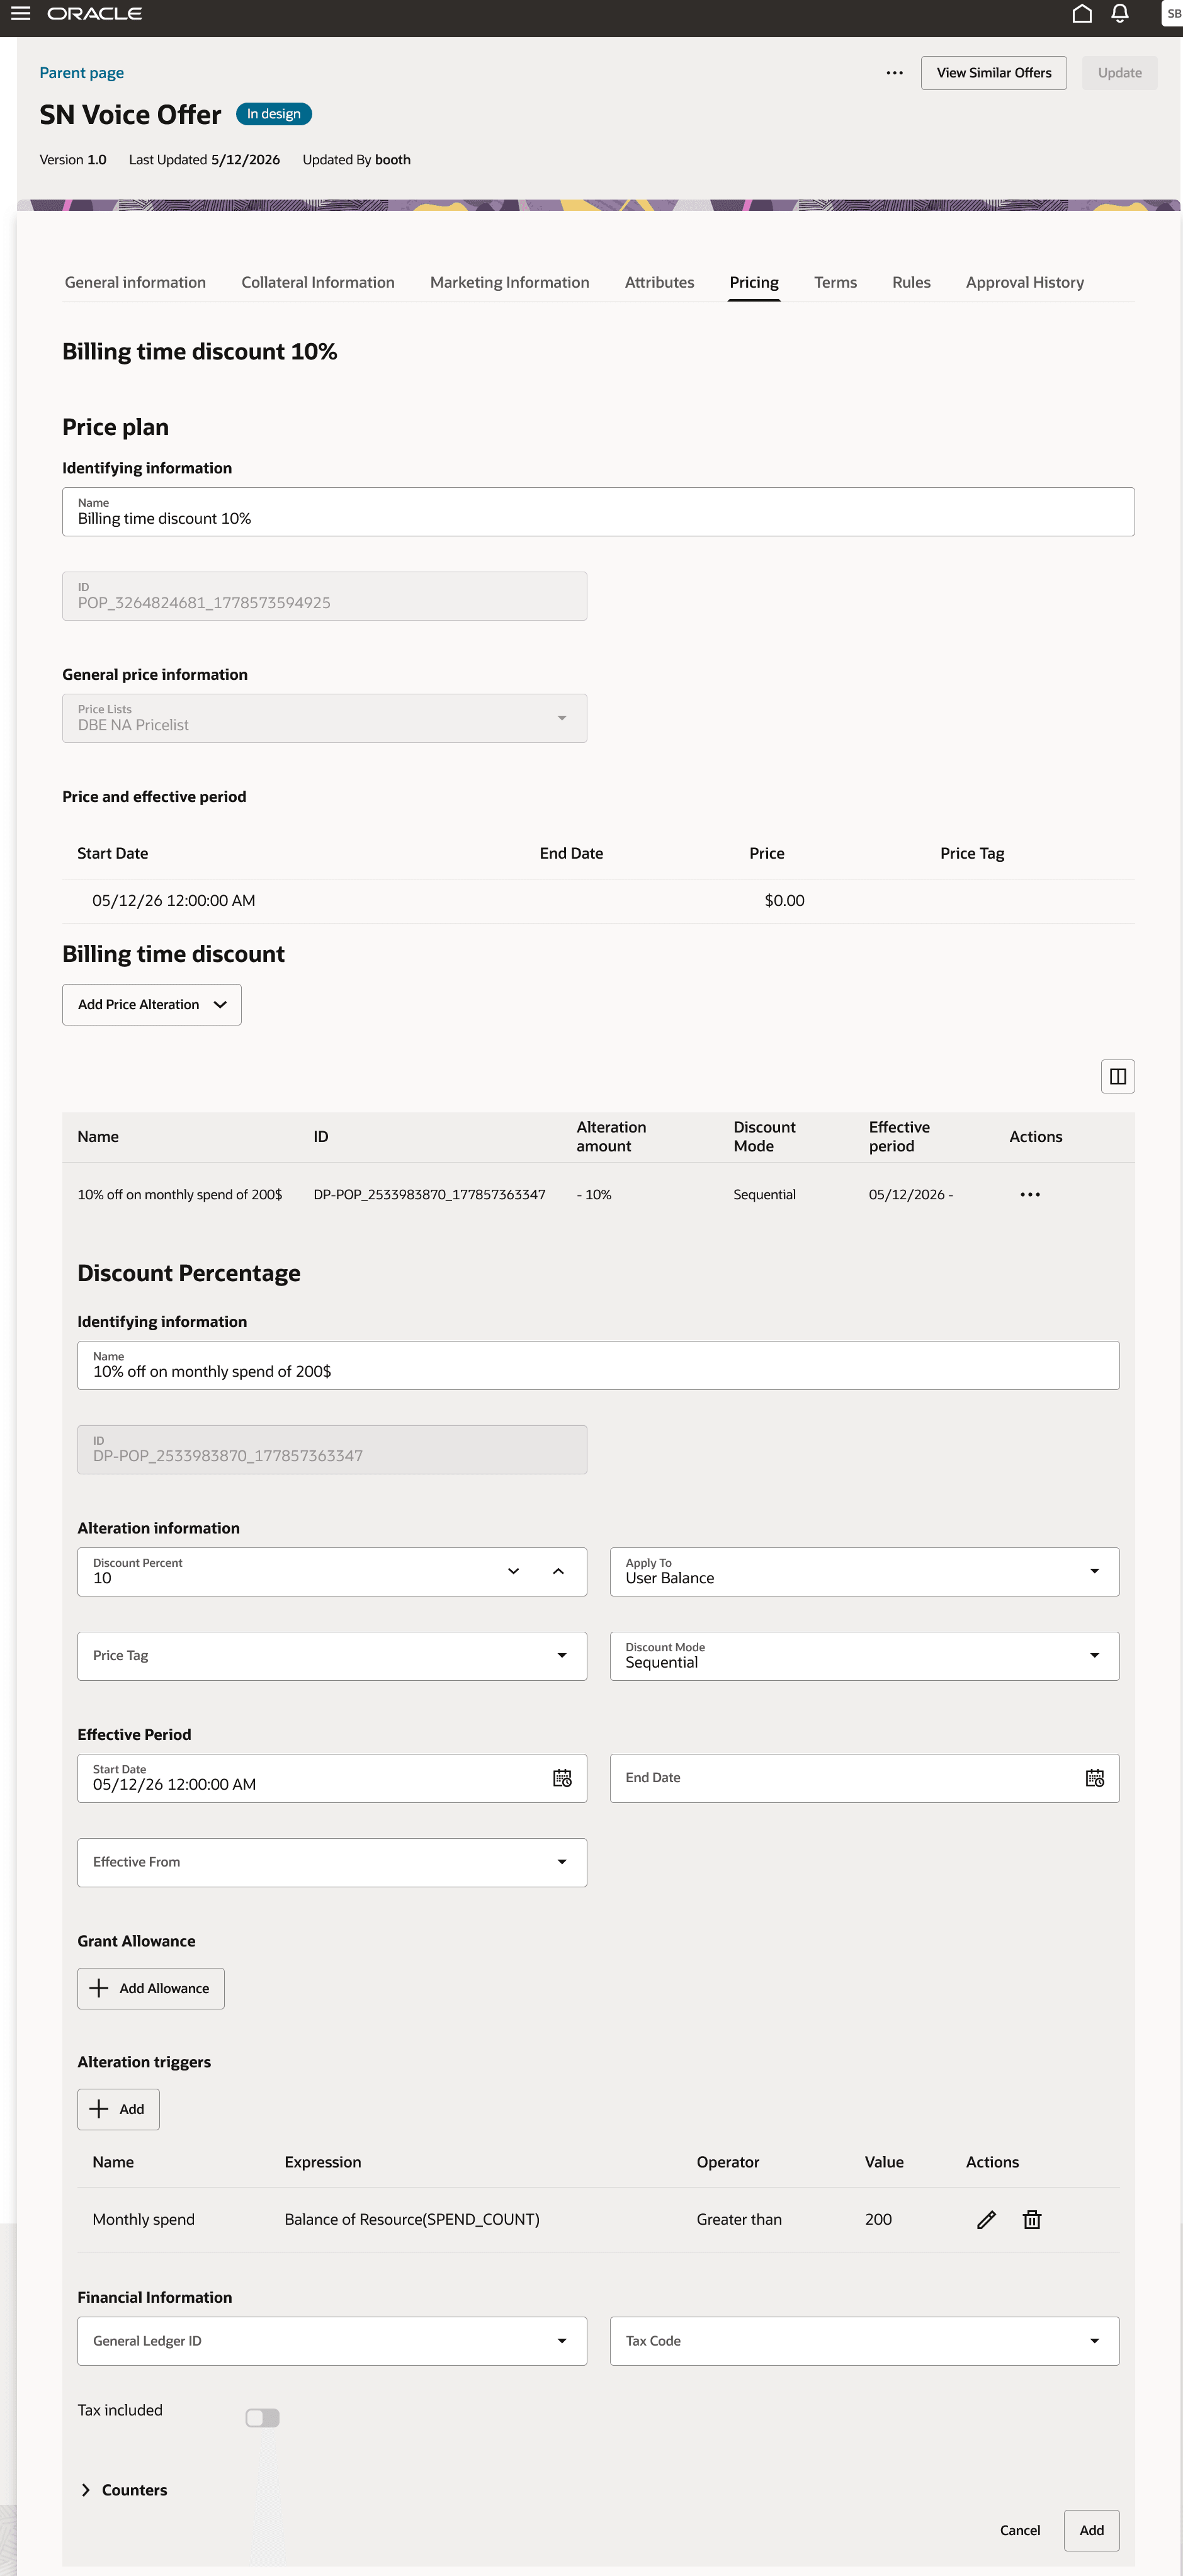Delete the Monthly spend trigger
1183x2576 pixels.
1032,2219
